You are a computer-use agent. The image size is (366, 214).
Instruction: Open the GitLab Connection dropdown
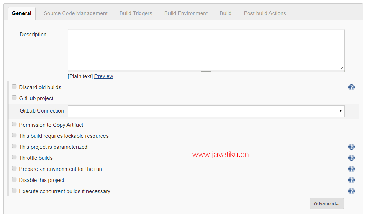(x=206, y=111)
